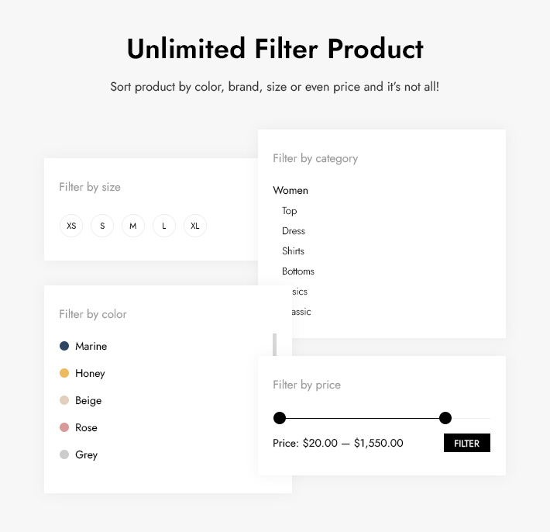Image resolution: width=550 pixels, height=532 pixels.
Task: Click the minimum price slider handle
Action: [280, 418]
